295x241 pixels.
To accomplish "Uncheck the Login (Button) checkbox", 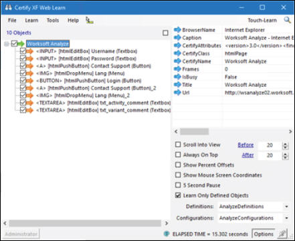I will tap(23, 80).
